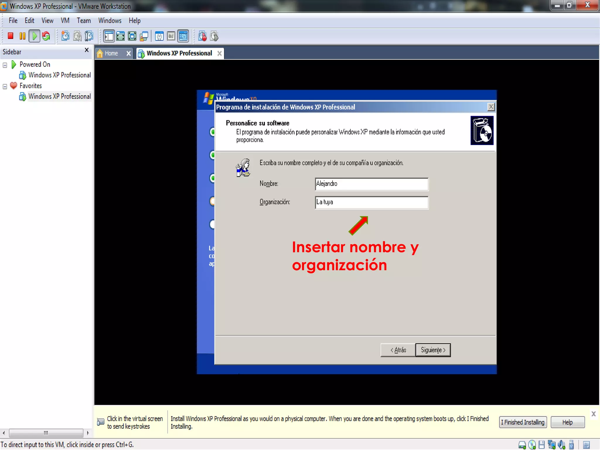Open the File menu

click(13, 21)
